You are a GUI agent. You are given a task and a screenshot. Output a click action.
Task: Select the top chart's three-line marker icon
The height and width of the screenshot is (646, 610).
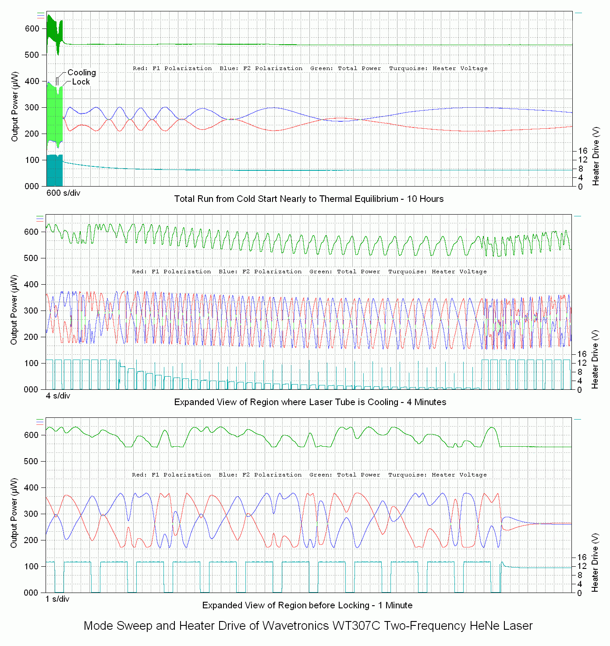(x=41, y=15)
